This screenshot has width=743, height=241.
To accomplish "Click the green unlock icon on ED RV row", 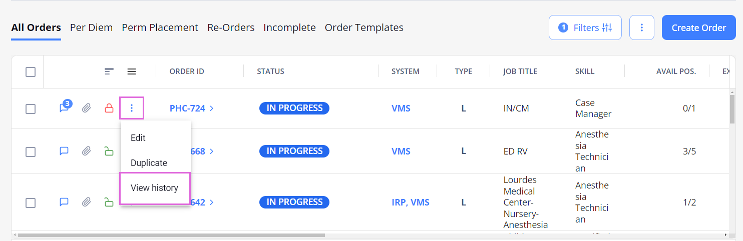I will pos(109,151).
